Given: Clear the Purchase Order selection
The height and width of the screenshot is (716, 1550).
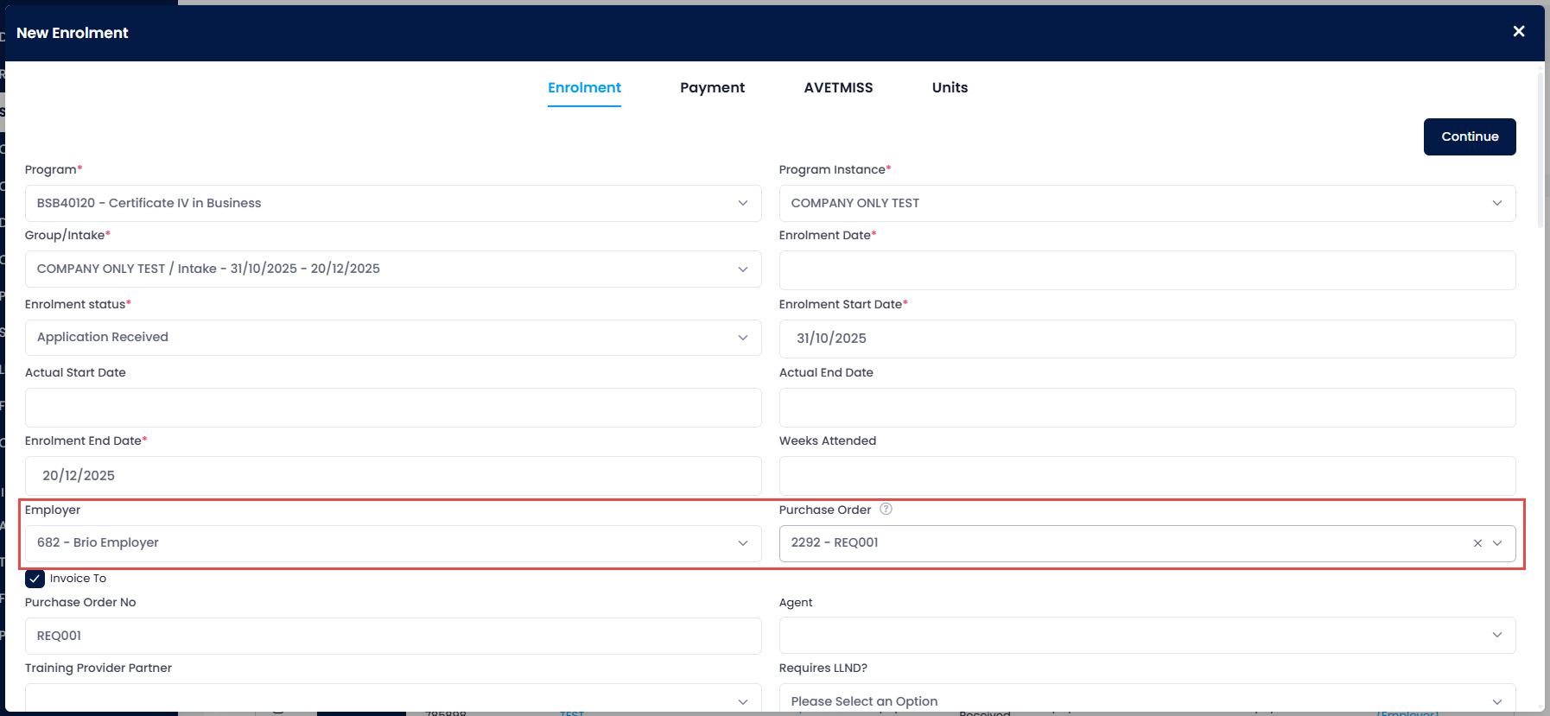Looking at the screenshot, I should [1477, 543].
